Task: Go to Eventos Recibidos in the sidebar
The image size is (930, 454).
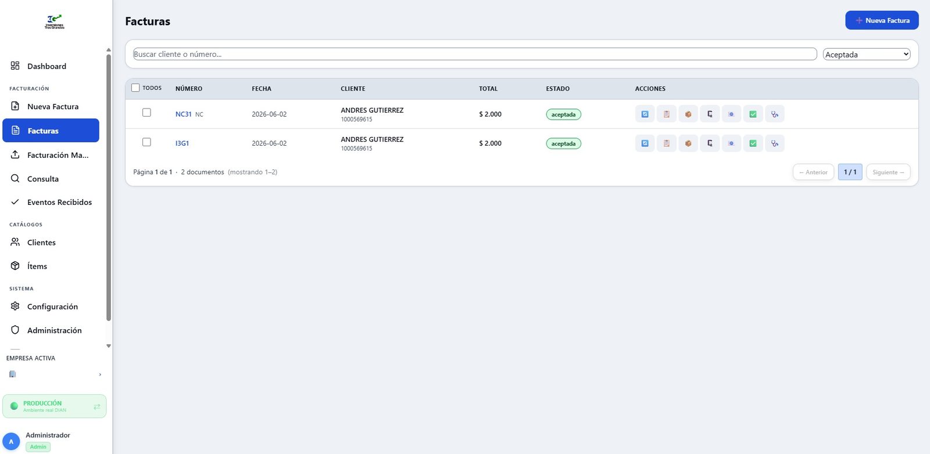Action: tap(51, 202)
